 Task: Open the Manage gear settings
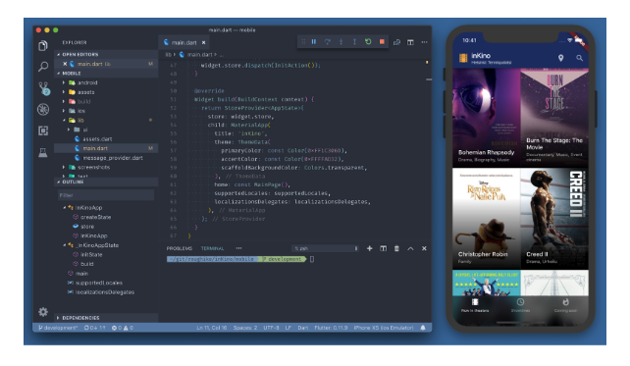pos(43,311)
